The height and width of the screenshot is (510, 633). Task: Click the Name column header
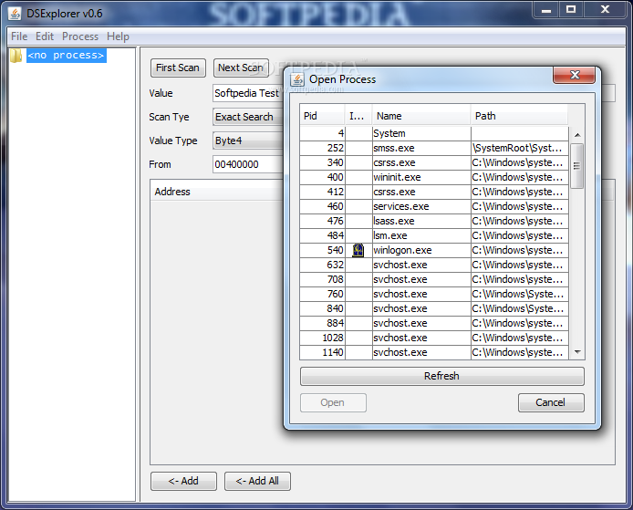(x=421, y=116)
